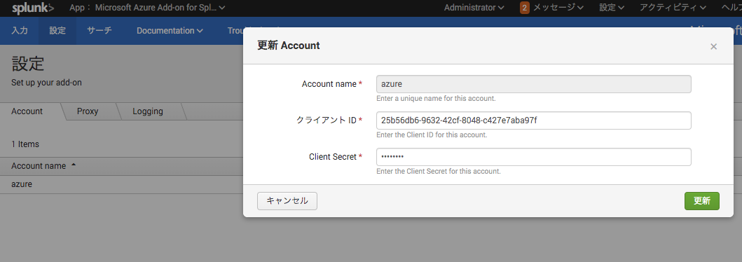Close the 更新 Account dialog
The width and height of the screenshot is (742, 262).
tap(713, 46)
